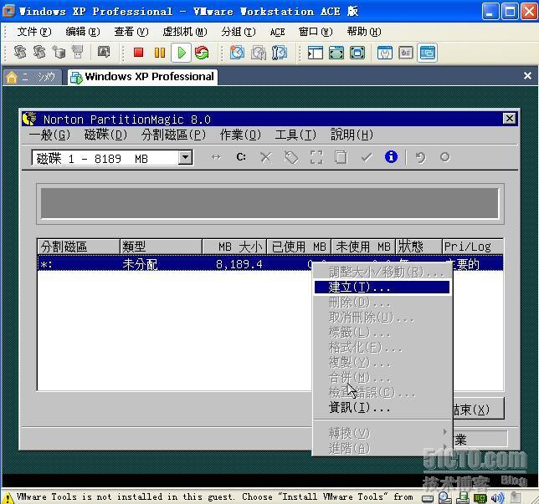This screenshot has width=539, height=504.
Task: Click the copy partition icon in PartitionMagic
Action: [x=341, y=158]
